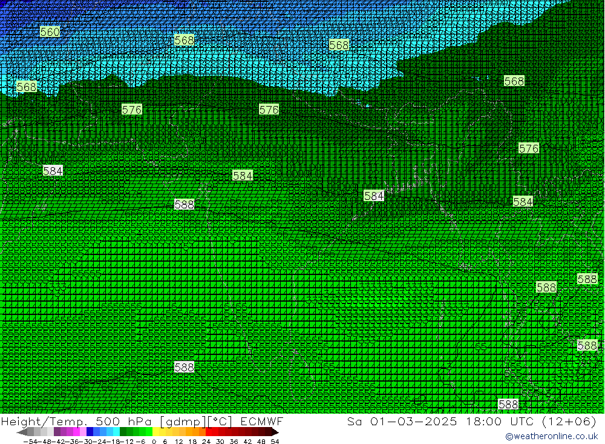The image size is (605, 444).
Task: Click the dark brown right arrow cap of the color scale
Action: (x=275, y=432)
